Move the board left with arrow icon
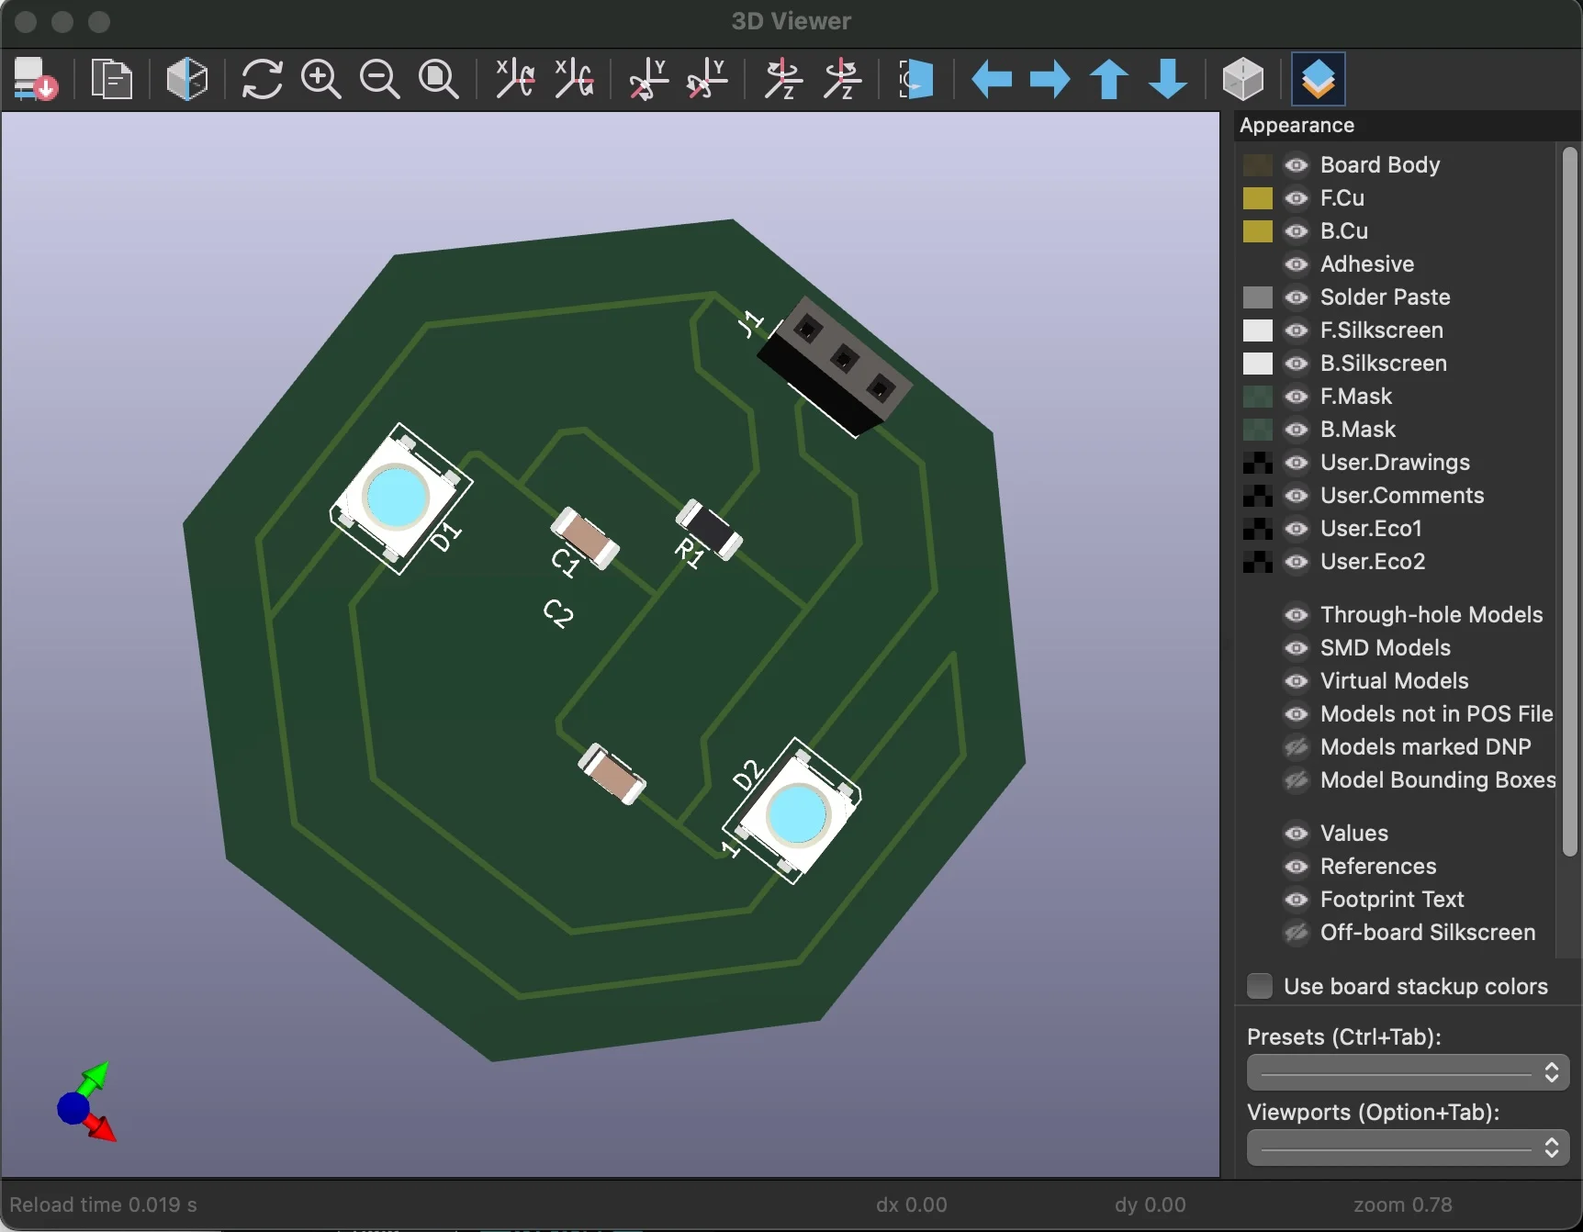1583x1232 pixels. (992, 79)
